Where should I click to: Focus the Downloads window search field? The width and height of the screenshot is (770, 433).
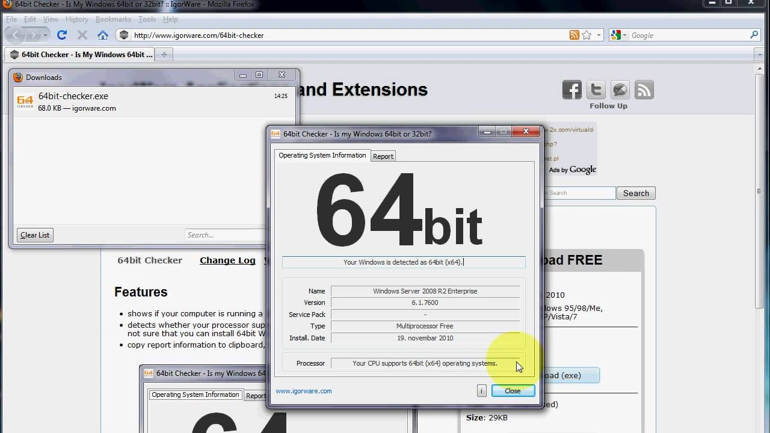226,235
